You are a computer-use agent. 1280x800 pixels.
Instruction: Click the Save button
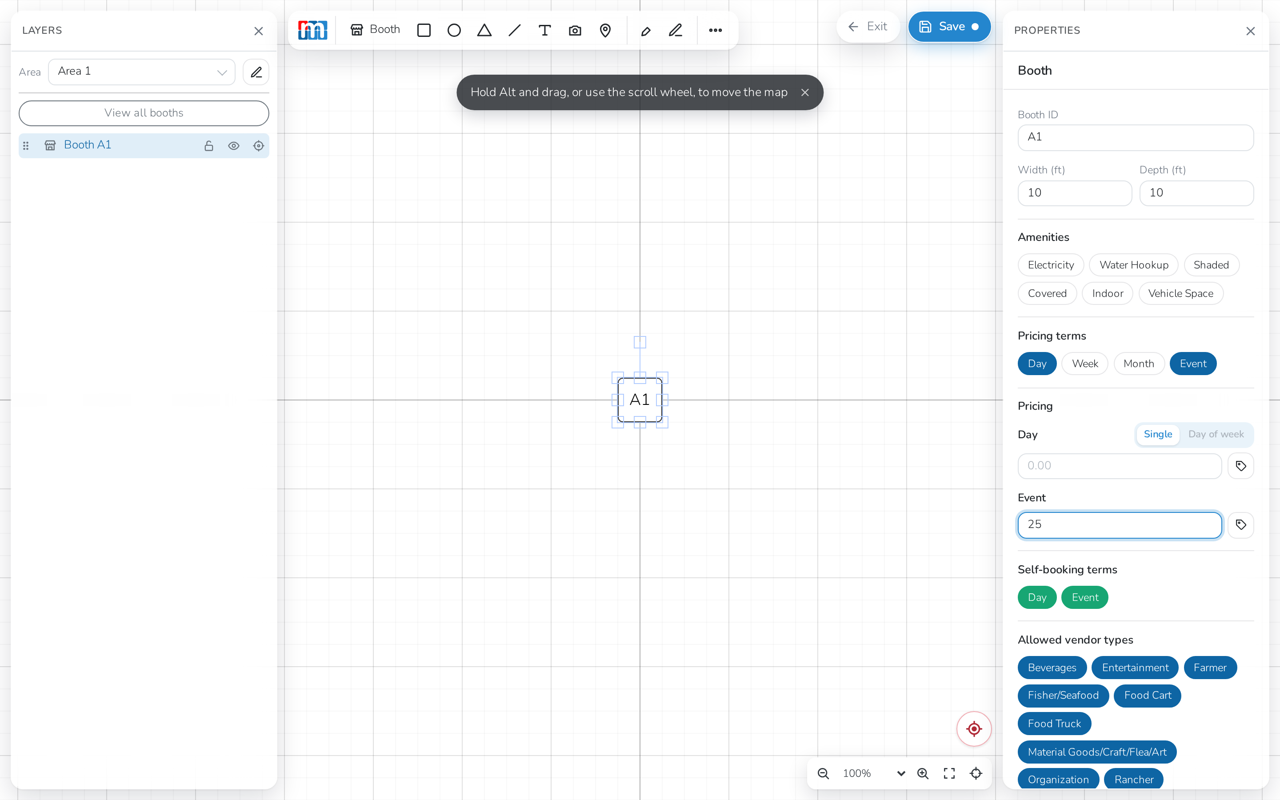(x=949, y=27)
